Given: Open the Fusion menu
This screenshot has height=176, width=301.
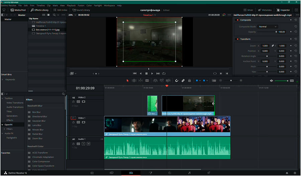Looking at the screenshot, I should click(x=81, y=6).
